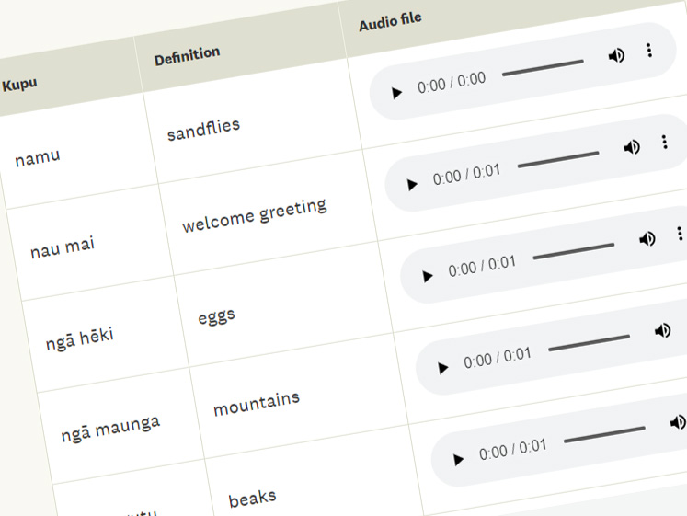Mute the nau mai audio player

tap(632, 147)
